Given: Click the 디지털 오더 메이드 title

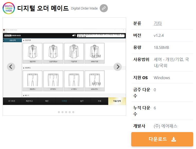Looking at the screenshot, I should pos(43,8).
